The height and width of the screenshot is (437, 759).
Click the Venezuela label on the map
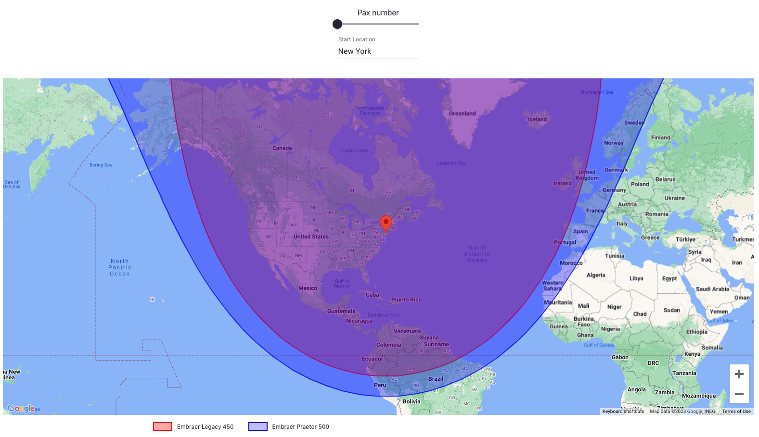pos(407,332)
